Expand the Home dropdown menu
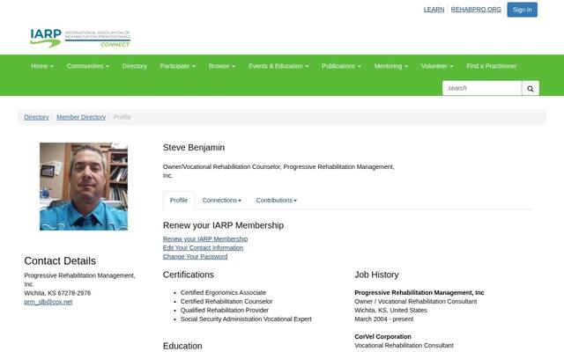The width and height of the screenshot is (564, 352). point(42,66)
